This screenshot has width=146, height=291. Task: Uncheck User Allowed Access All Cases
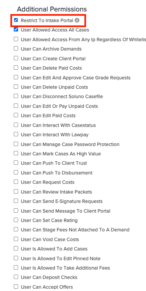[x=16, y=29]
